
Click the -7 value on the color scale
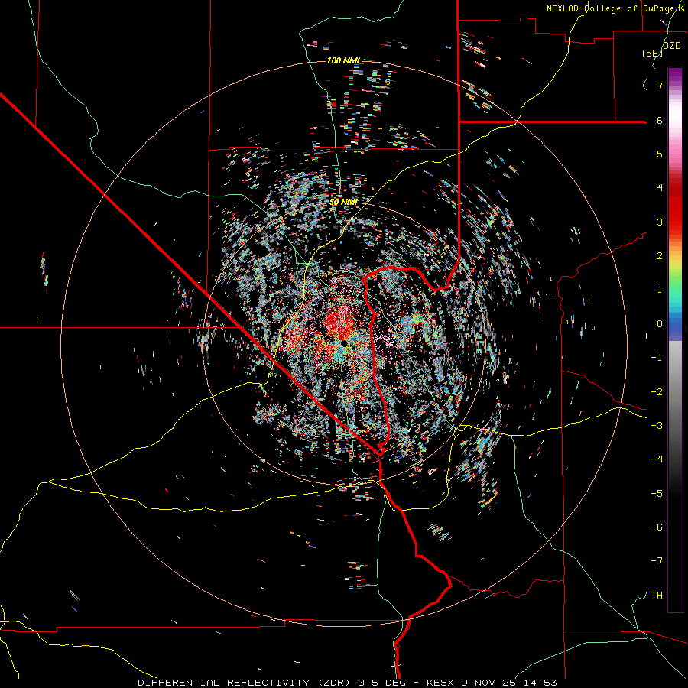click(x=657, y=561)
